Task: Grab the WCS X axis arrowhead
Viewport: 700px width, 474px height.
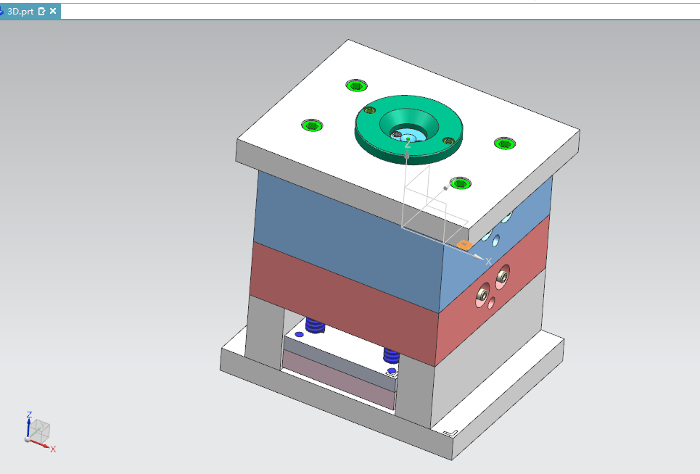Action: coord(478,257)
